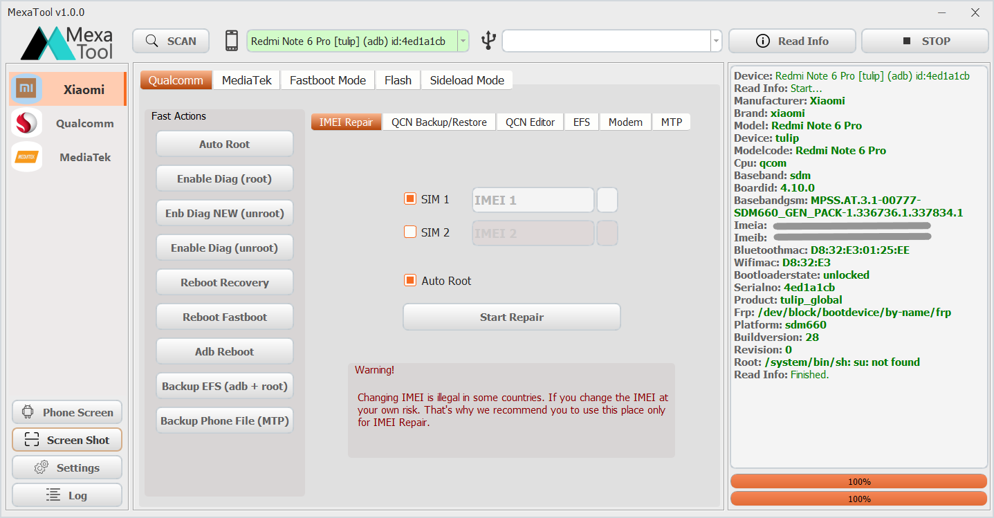Click the Adb Reboot button
This screenshot has height=518, width=994.
(x=225, y=351)
